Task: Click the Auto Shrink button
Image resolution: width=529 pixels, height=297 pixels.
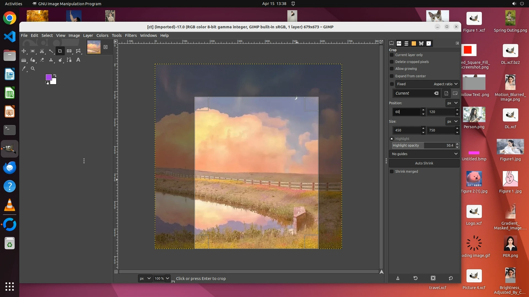Action: pyautogui.click(x=424, y=163)
